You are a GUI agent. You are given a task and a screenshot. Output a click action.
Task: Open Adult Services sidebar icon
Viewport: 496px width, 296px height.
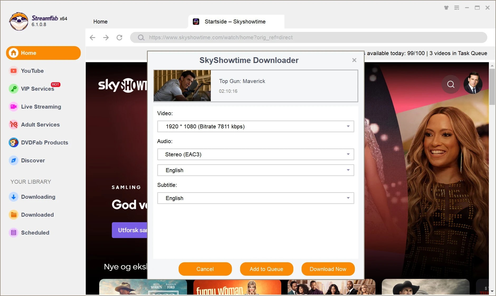click(x=13, y=125)
